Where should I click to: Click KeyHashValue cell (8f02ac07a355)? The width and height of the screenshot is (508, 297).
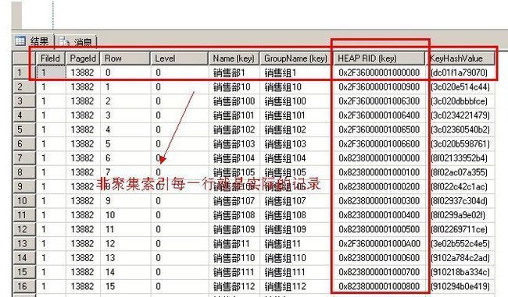(x=460, y=172)
